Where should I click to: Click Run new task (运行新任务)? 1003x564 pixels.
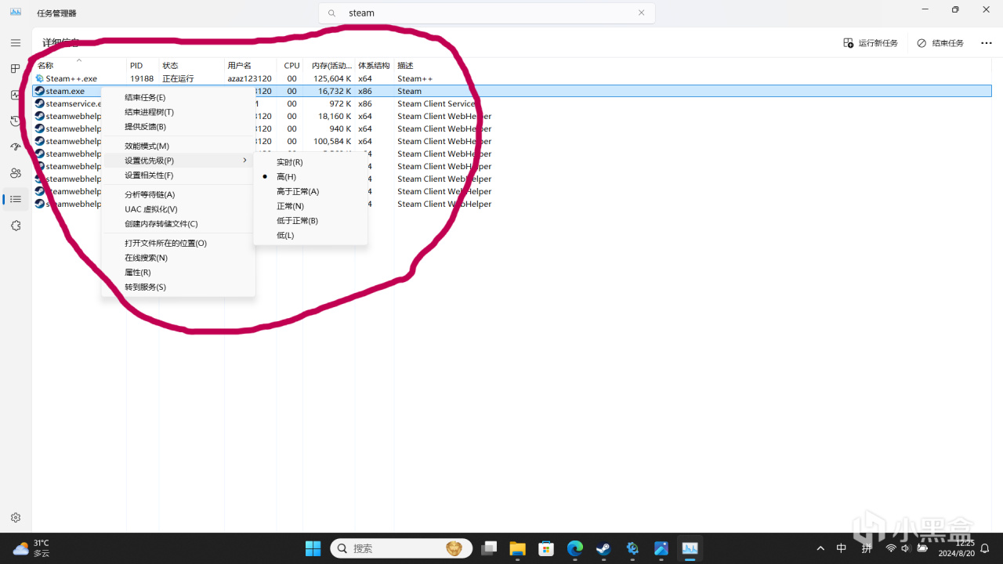(x=871, y=43)
